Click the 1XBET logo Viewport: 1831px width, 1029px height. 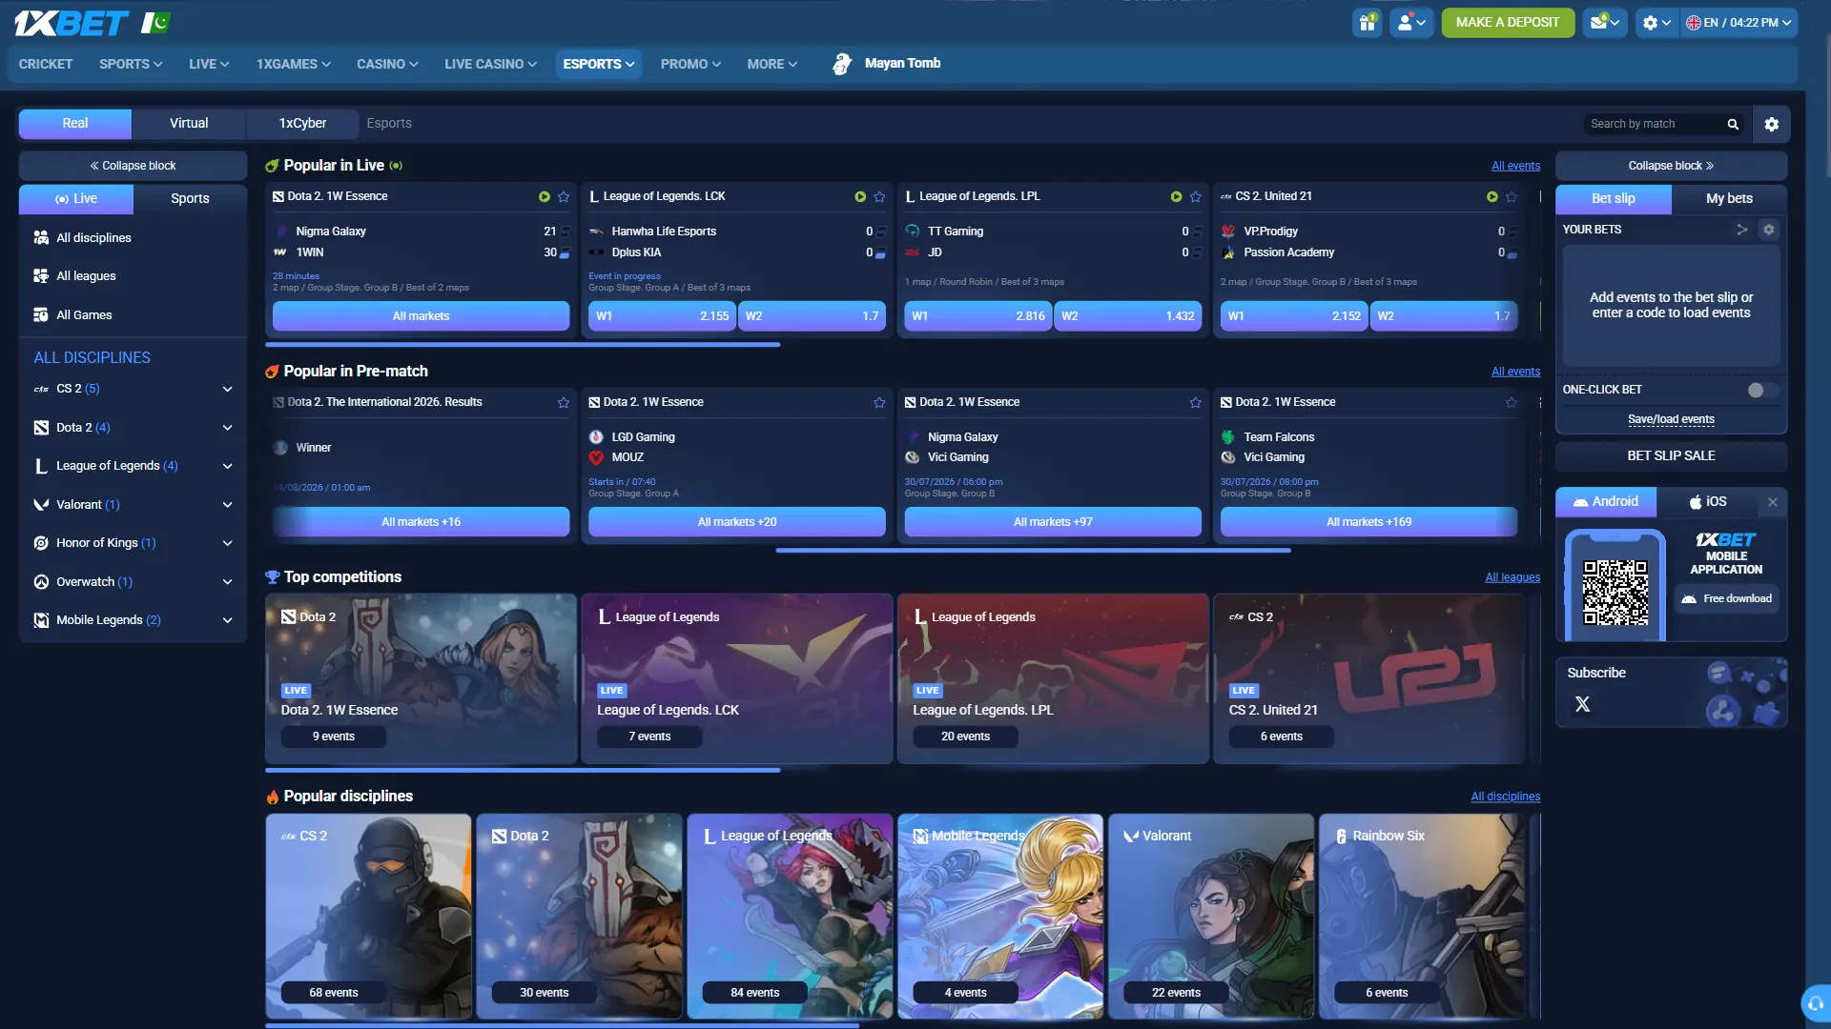coord(72,23)
